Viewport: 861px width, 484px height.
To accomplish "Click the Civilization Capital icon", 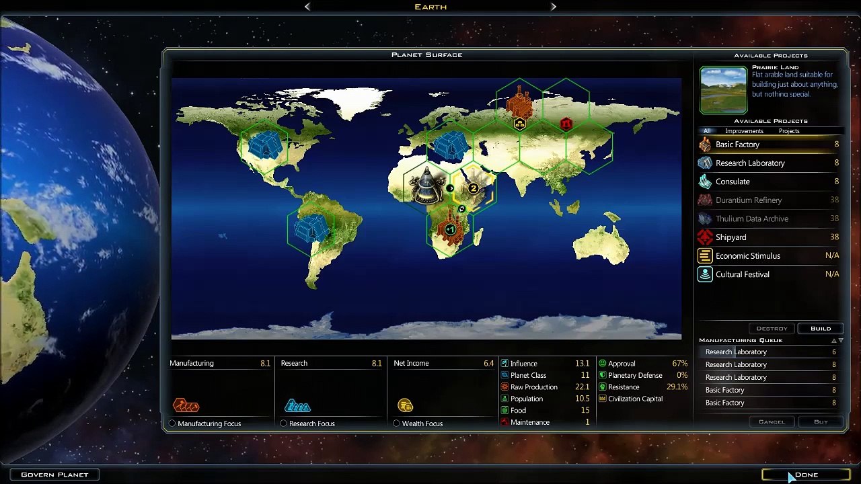I will [603, 399].
